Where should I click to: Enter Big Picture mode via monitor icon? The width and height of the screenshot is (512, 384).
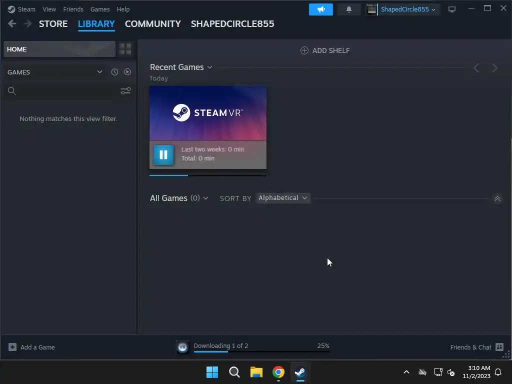(452, 9)
